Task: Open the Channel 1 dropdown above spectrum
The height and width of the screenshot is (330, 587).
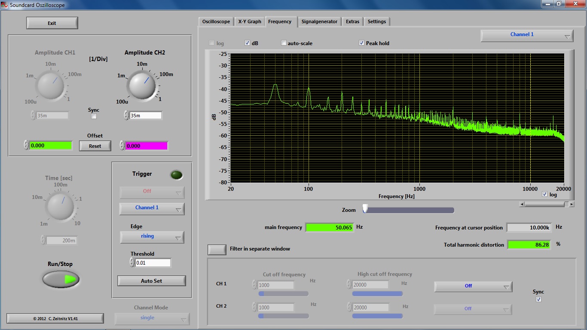Action: (526, 35)
